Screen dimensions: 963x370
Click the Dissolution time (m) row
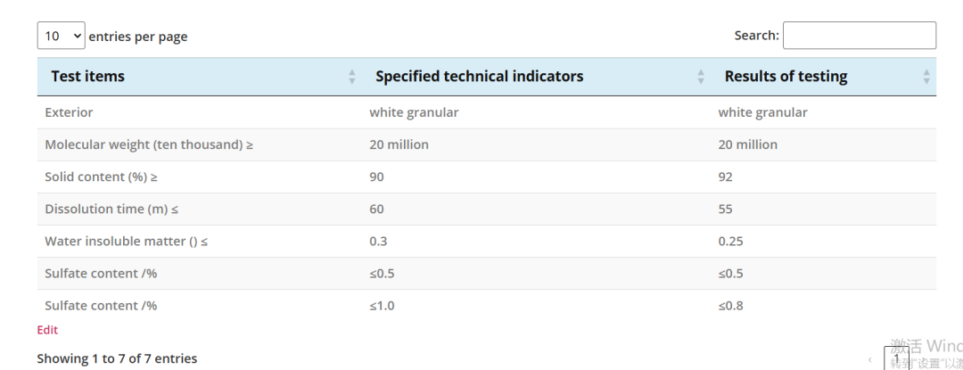click(487, 210)
